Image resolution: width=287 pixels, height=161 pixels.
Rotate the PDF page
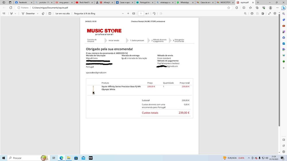pyautogui.click(x=154, y=13)
